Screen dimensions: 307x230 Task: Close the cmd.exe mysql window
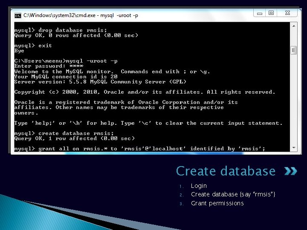click(x=287, y=13)
